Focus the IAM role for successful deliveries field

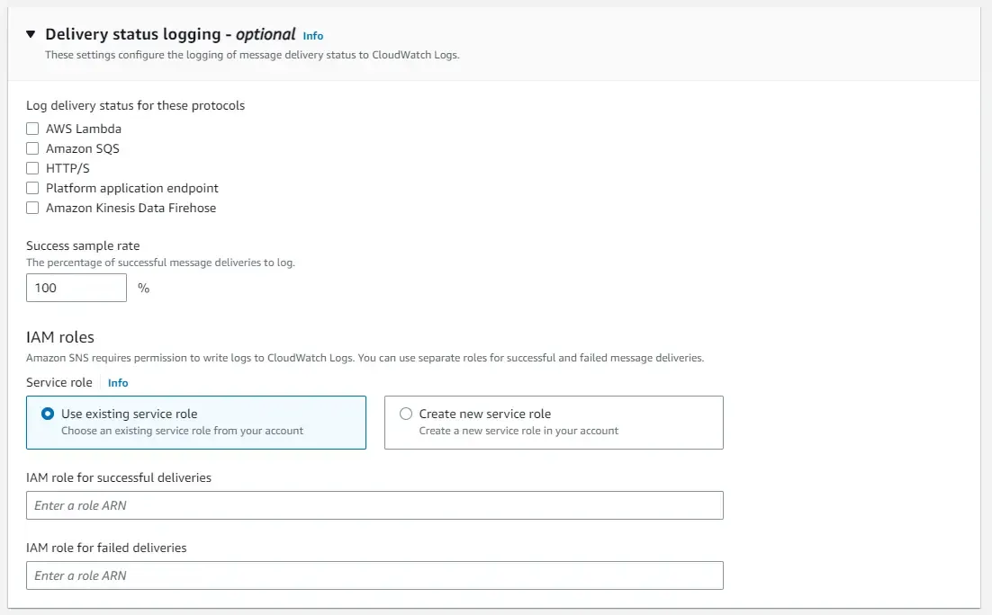click(x=374, y=504)
